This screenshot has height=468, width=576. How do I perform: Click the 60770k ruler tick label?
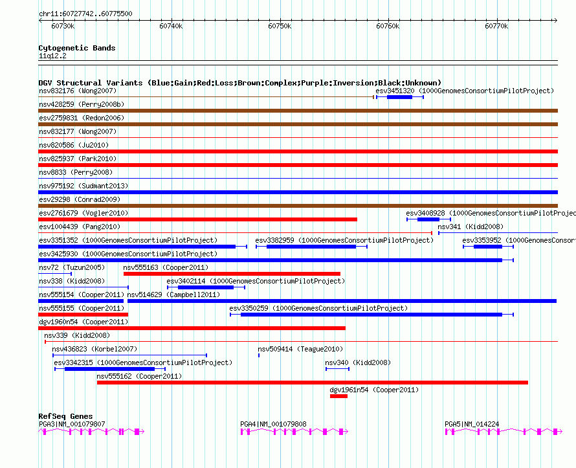[496, 26]
